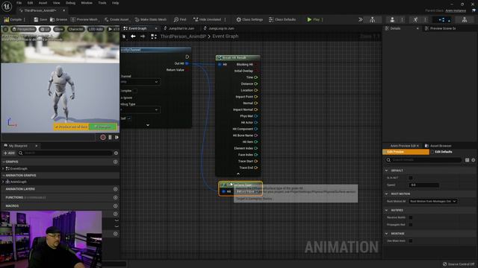This screenshot has height=268, width=478.
Task: Start Play in editor
Action: pyautogui.click(x=313, y=19)
